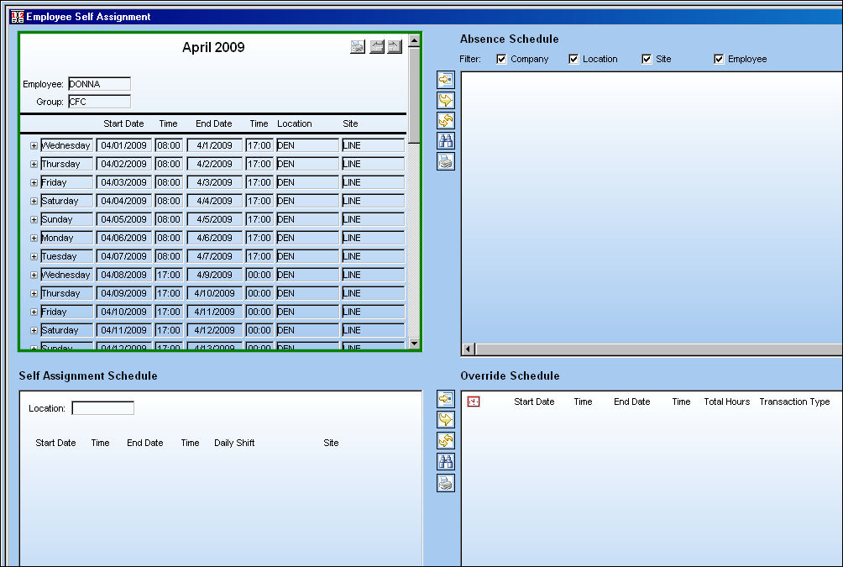The height and width of the screenshot is (567, 843).
Task: Click the Self Assignment Location input field
Action: coord(102,408)
